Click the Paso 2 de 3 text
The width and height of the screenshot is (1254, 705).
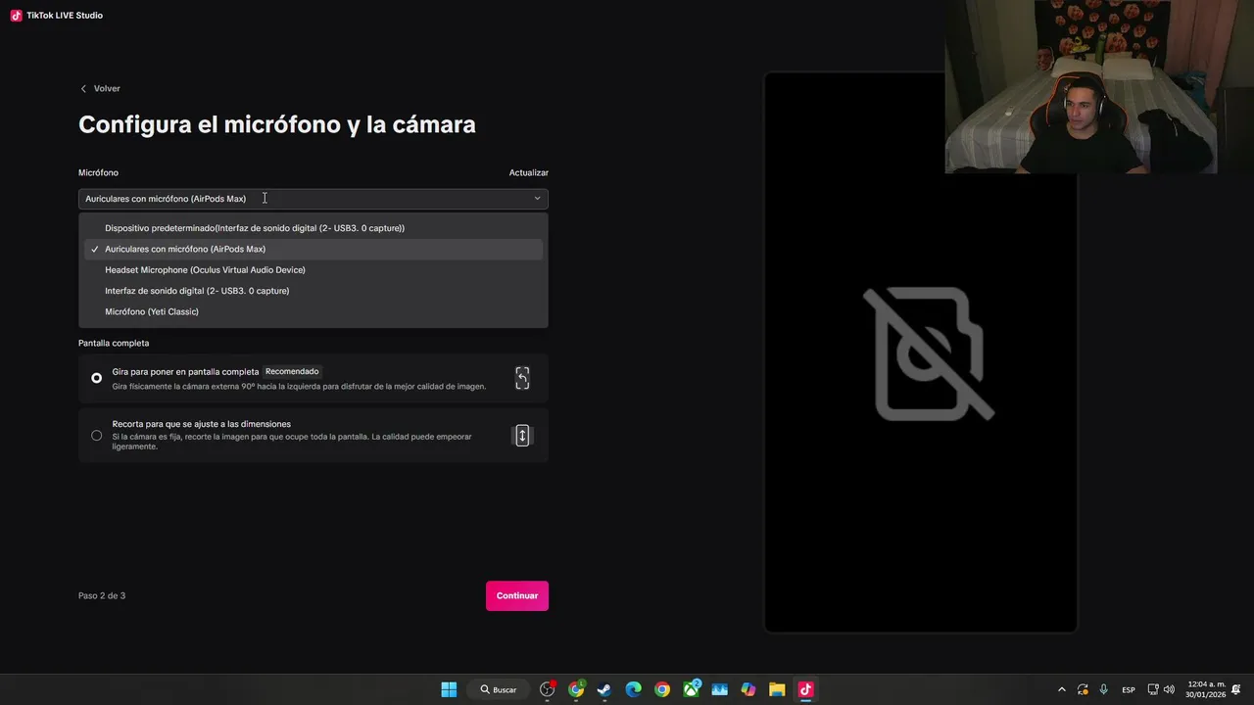(x=102, y=595)
